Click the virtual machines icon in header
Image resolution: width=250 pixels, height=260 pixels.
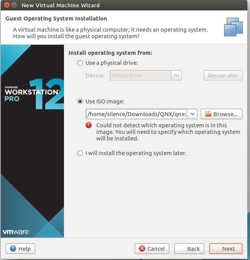(233, 27)
